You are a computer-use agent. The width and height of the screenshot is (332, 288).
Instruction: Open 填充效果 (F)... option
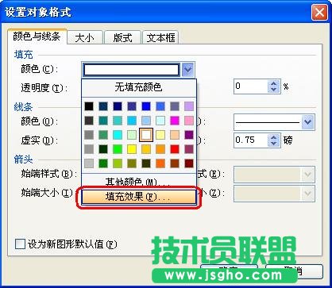138,197
